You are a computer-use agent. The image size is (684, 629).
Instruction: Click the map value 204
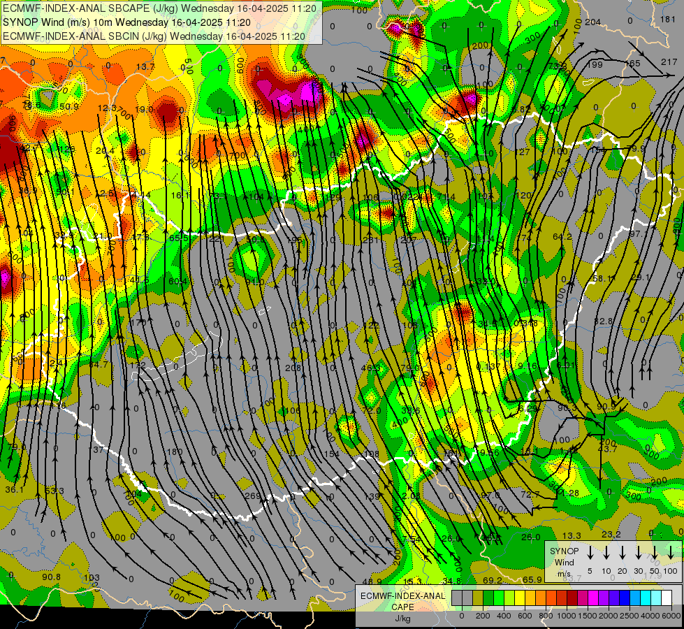point(593,22)
